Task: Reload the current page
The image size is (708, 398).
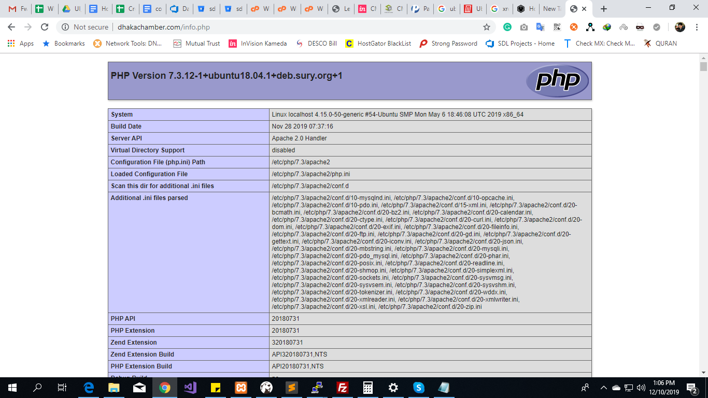Action: point(45,27)
